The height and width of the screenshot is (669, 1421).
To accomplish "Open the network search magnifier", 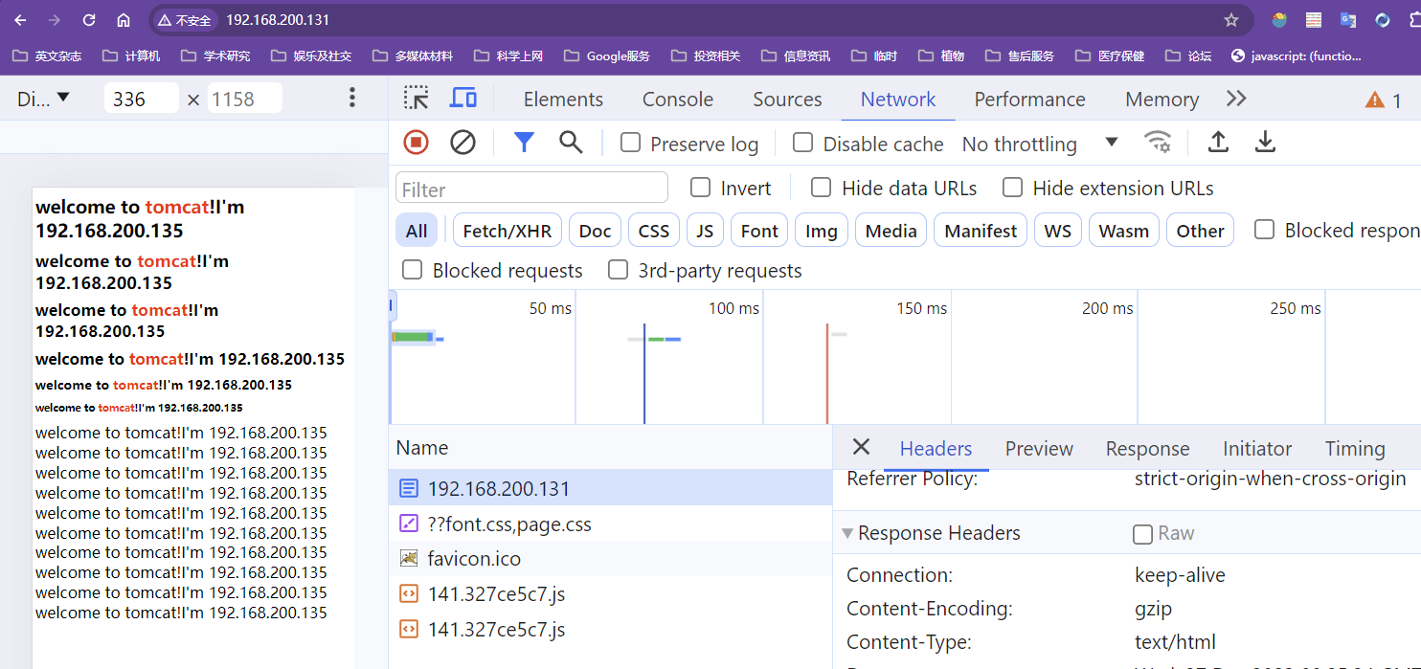I will 571,143.
